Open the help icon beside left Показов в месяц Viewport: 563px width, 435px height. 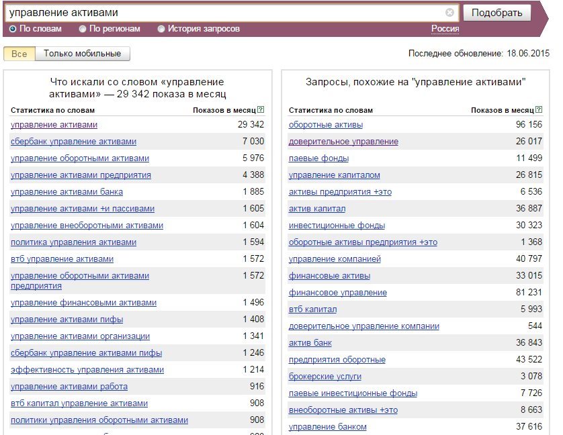point(261,110)
